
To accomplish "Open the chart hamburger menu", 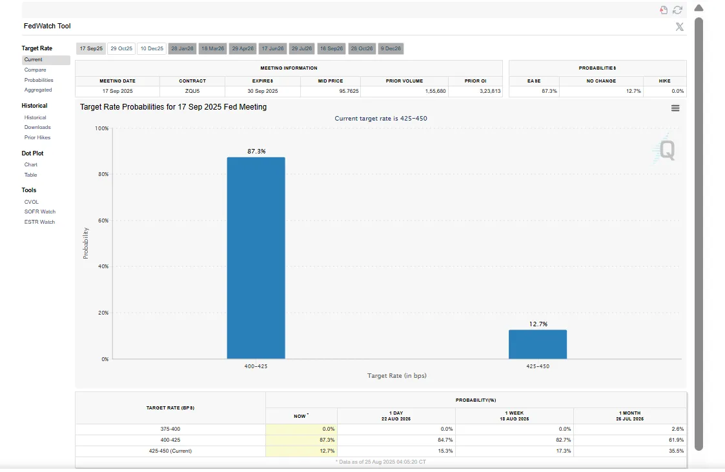I will coord(675,108).
